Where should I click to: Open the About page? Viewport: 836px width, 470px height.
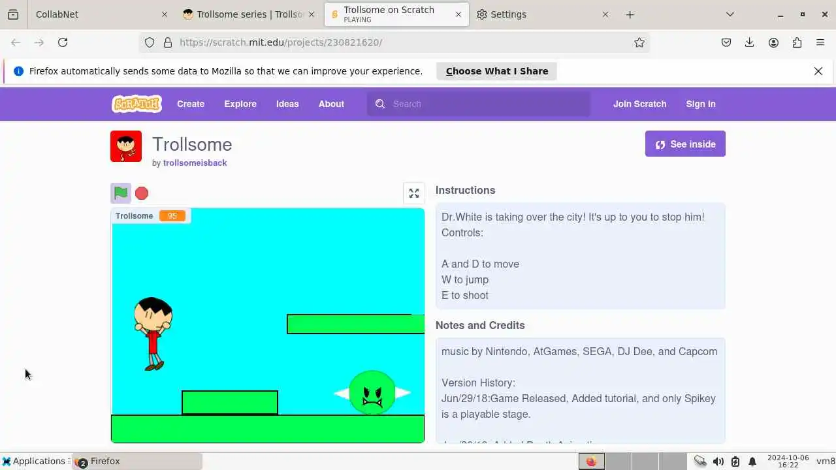click(331, 104)
